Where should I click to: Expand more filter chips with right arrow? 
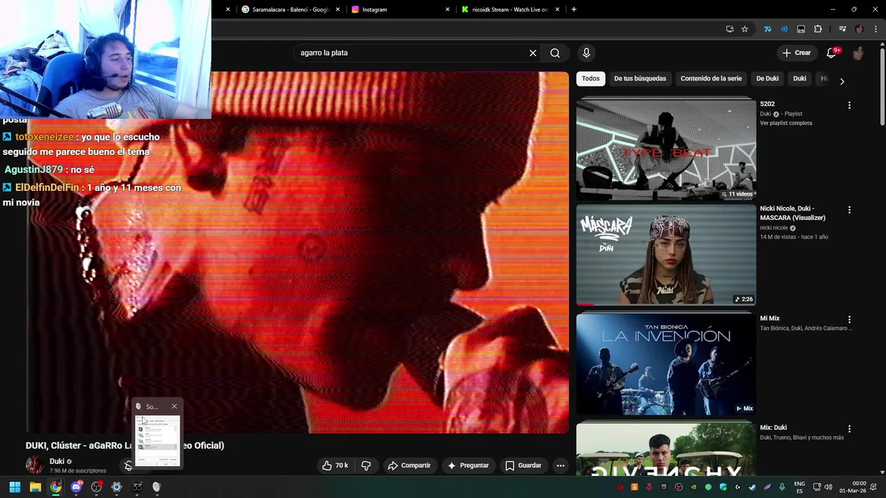[x=842, y=81]
